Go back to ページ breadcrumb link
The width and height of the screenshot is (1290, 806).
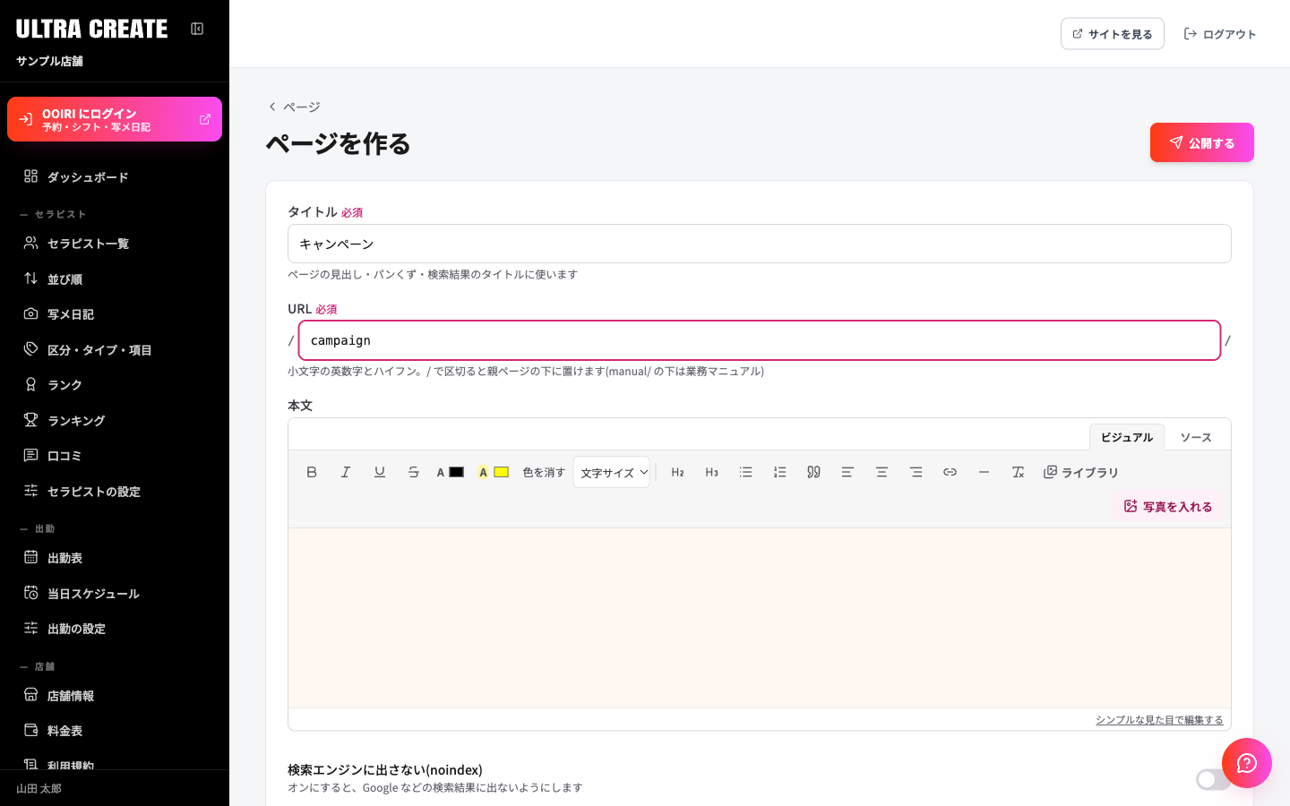click(295, 107)
